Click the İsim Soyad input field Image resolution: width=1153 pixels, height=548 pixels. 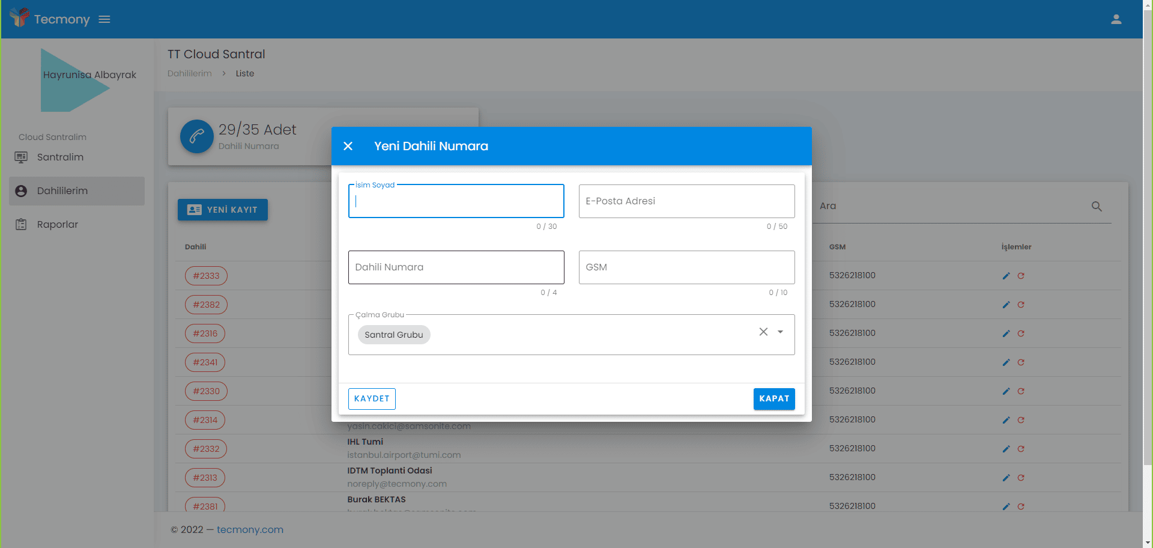[456, 201]
